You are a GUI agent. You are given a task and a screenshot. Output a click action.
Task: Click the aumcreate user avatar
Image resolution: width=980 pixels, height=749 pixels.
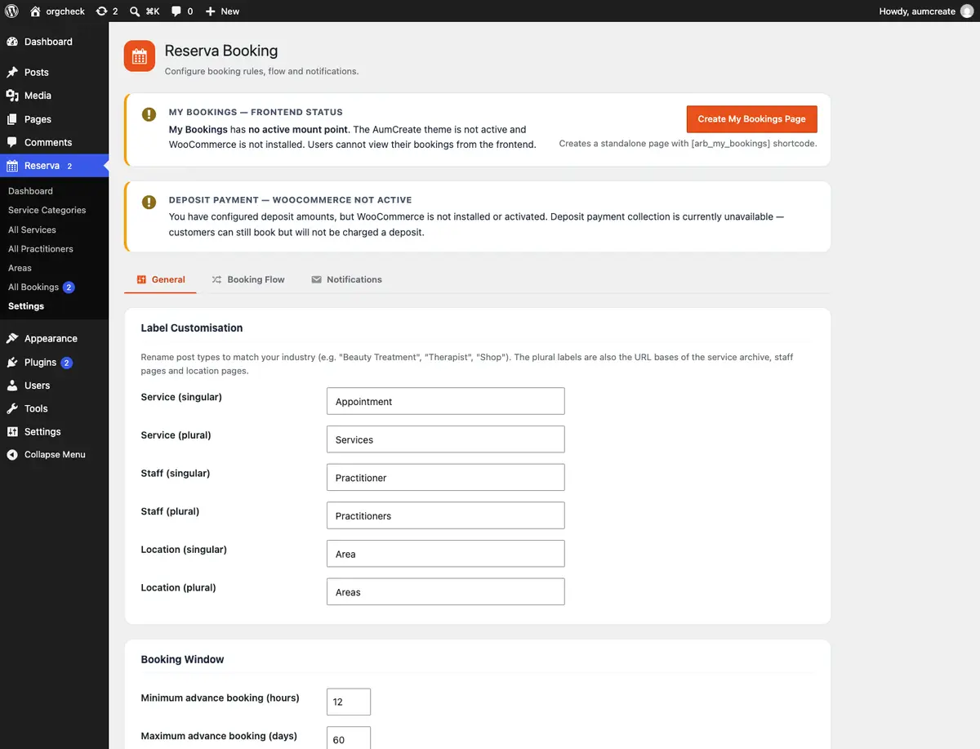tap(967, 11)
